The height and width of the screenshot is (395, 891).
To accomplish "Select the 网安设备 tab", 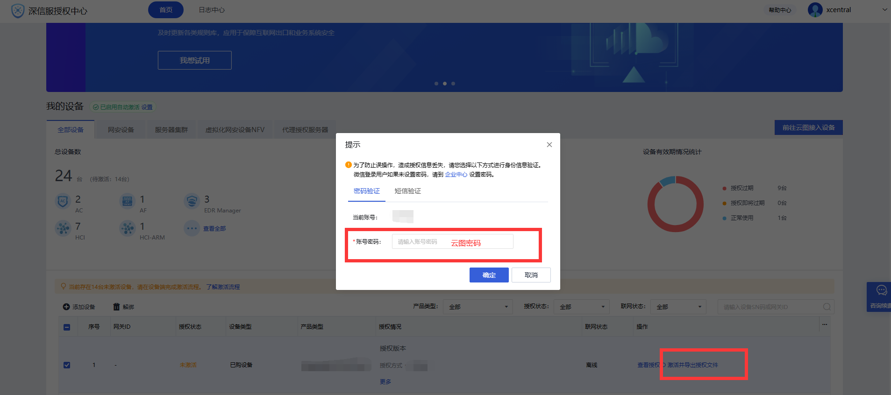I will 121,130.
